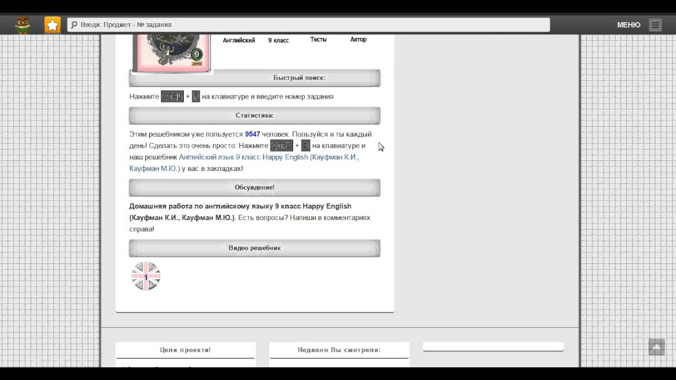Click the scroll-to-top arrow button
Screen dimensions: 676x380
(656, 347)
